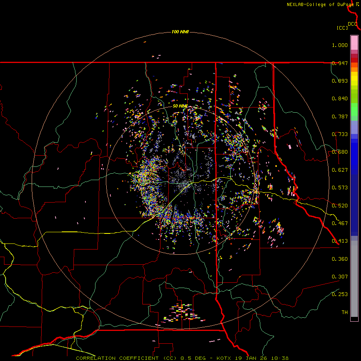Pick the bright green color-scale segment
The height and width of the screenshot is (361, 361).
[354, 110]
